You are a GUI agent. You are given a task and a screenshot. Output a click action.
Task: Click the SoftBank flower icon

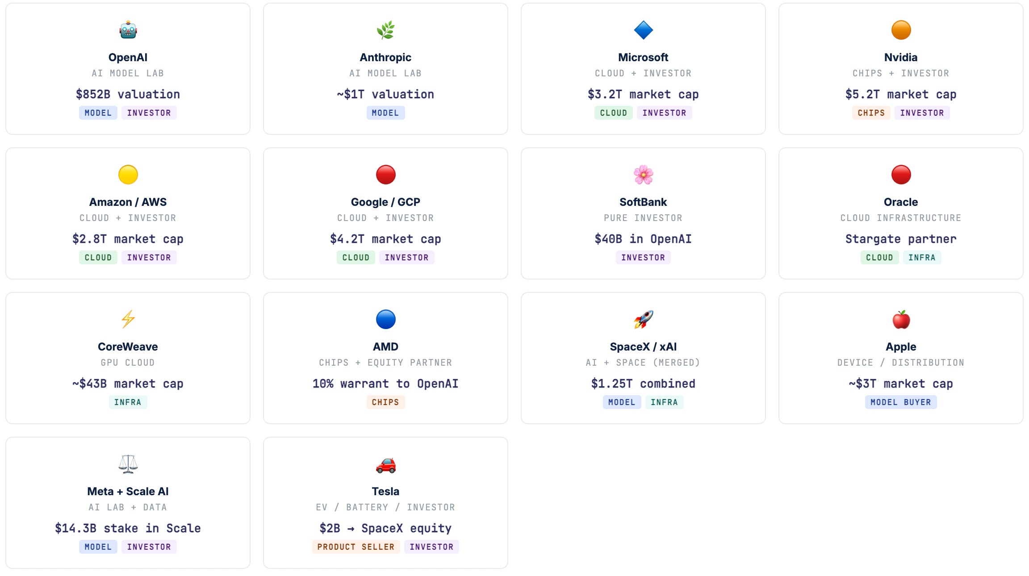(x=643, y=175)
